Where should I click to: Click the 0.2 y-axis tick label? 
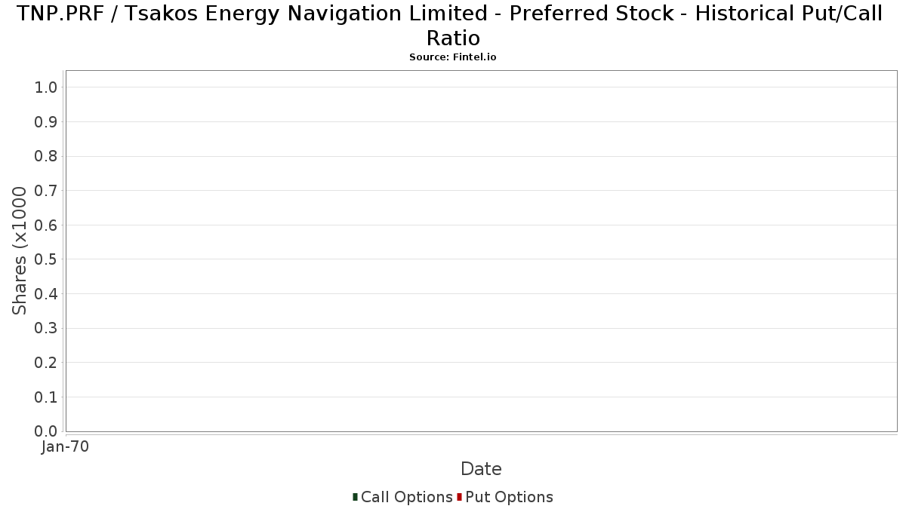[x=46, y=363]
